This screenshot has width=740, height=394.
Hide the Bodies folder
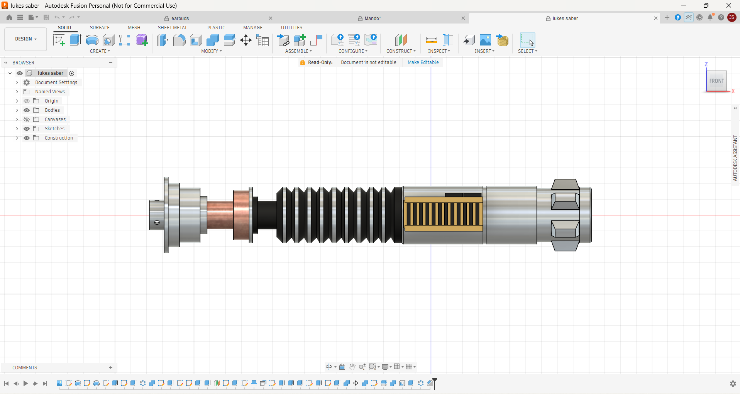pos(27,110)
